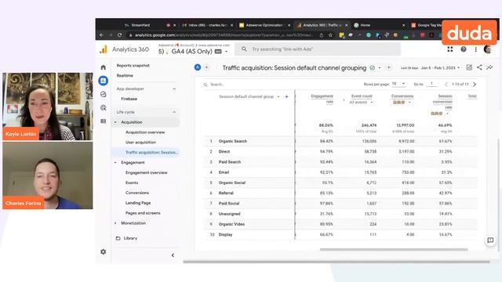This screenshot has height=282, width=502.
Task: Sort by the Session conversion rate column header
Action: pyautogui.click(x=442, y=102)
